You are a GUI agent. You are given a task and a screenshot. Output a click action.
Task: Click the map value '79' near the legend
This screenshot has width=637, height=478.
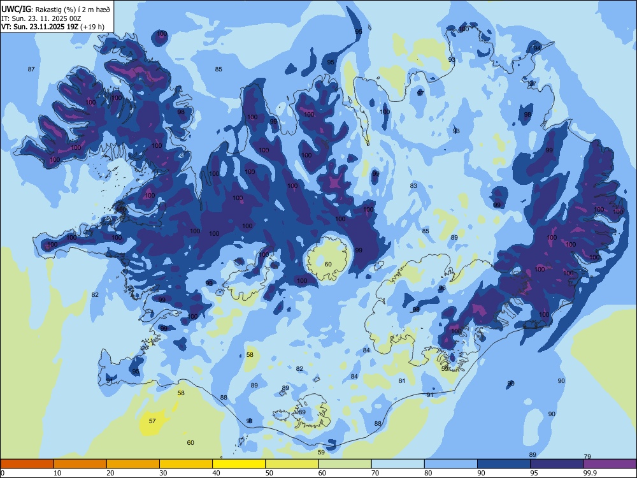[587, 456]
